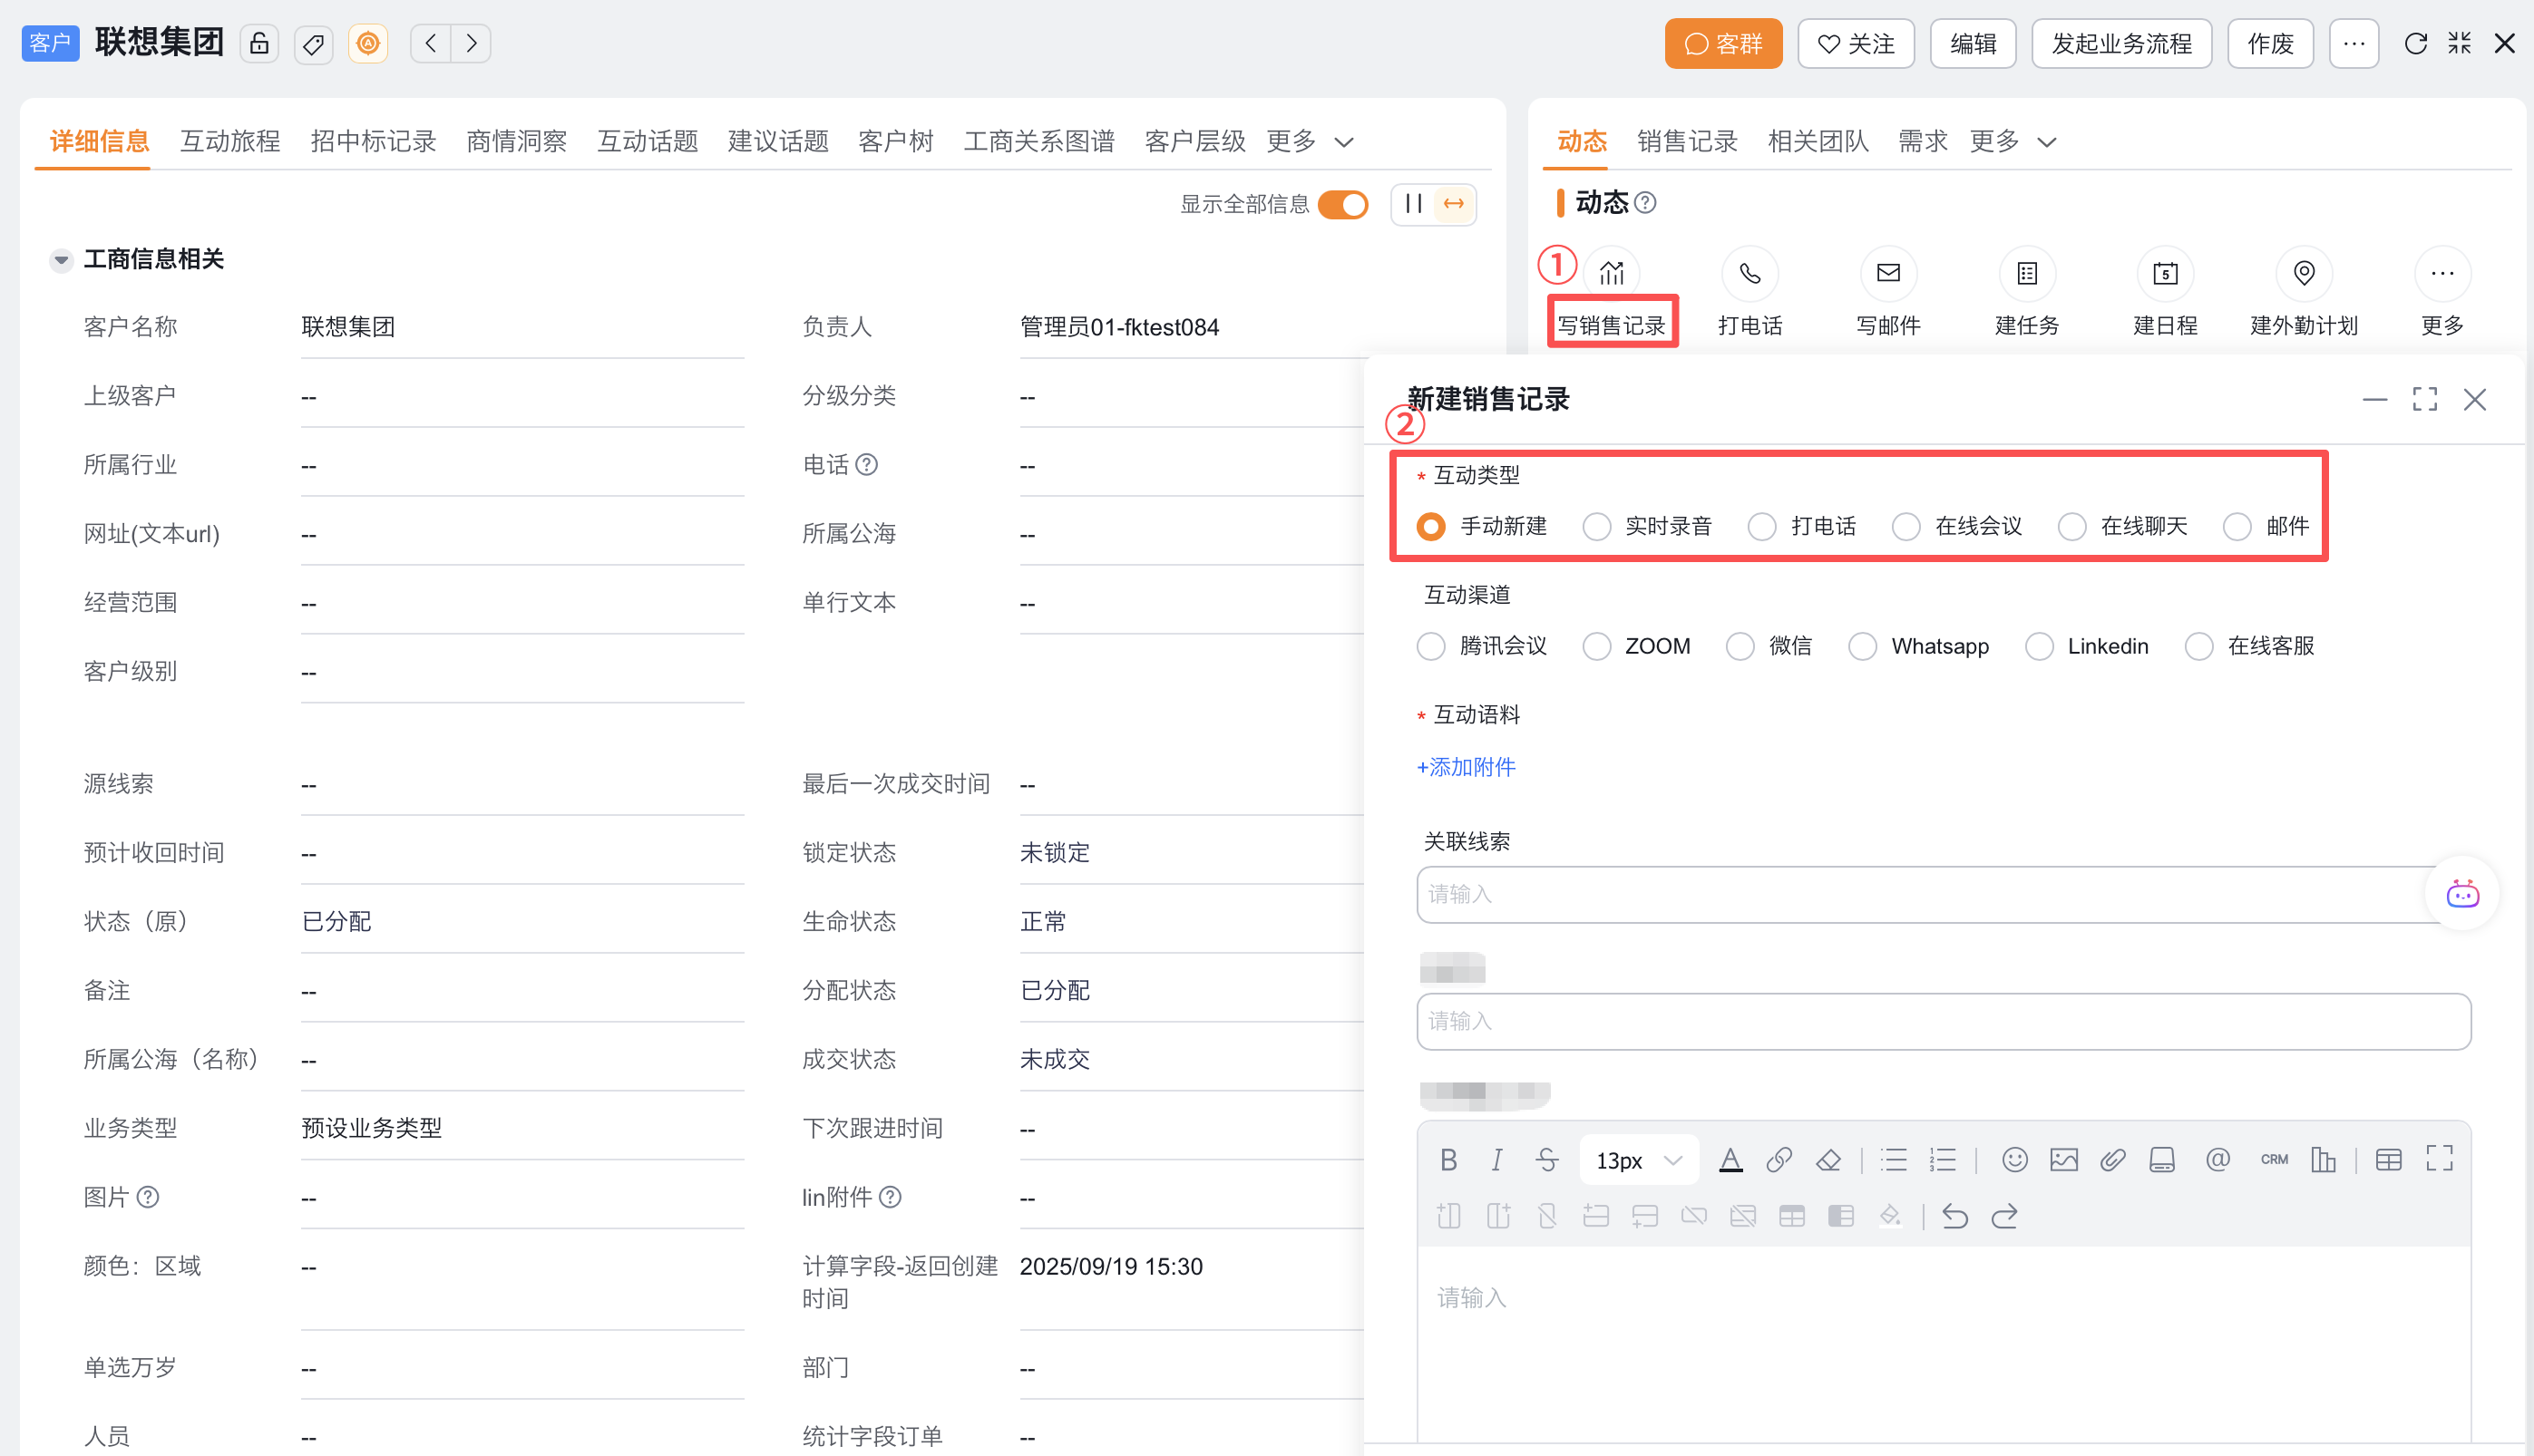Click the create schedule (建日程) calendar icon
The image size is (2534, 1456).
(x=2165, y=273)
